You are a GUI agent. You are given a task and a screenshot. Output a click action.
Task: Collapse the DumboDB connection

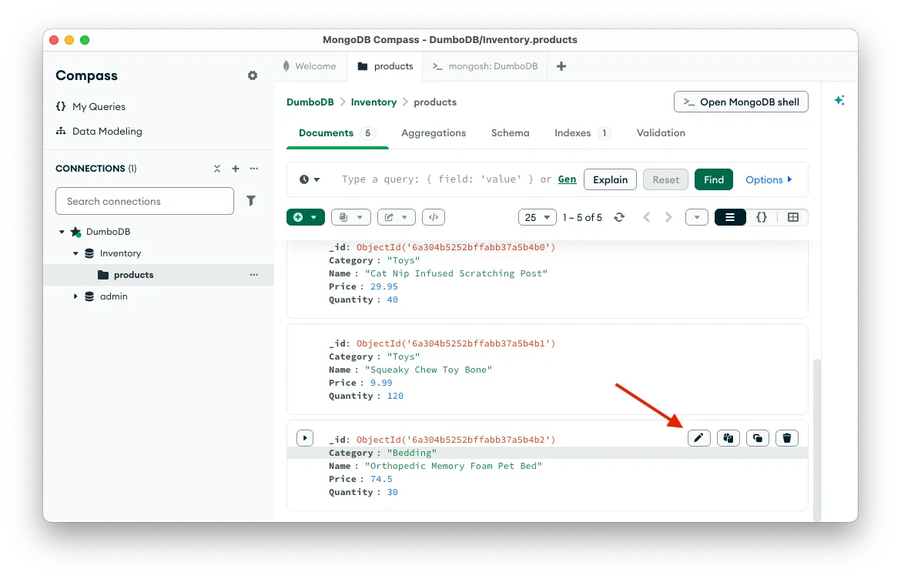62,232
